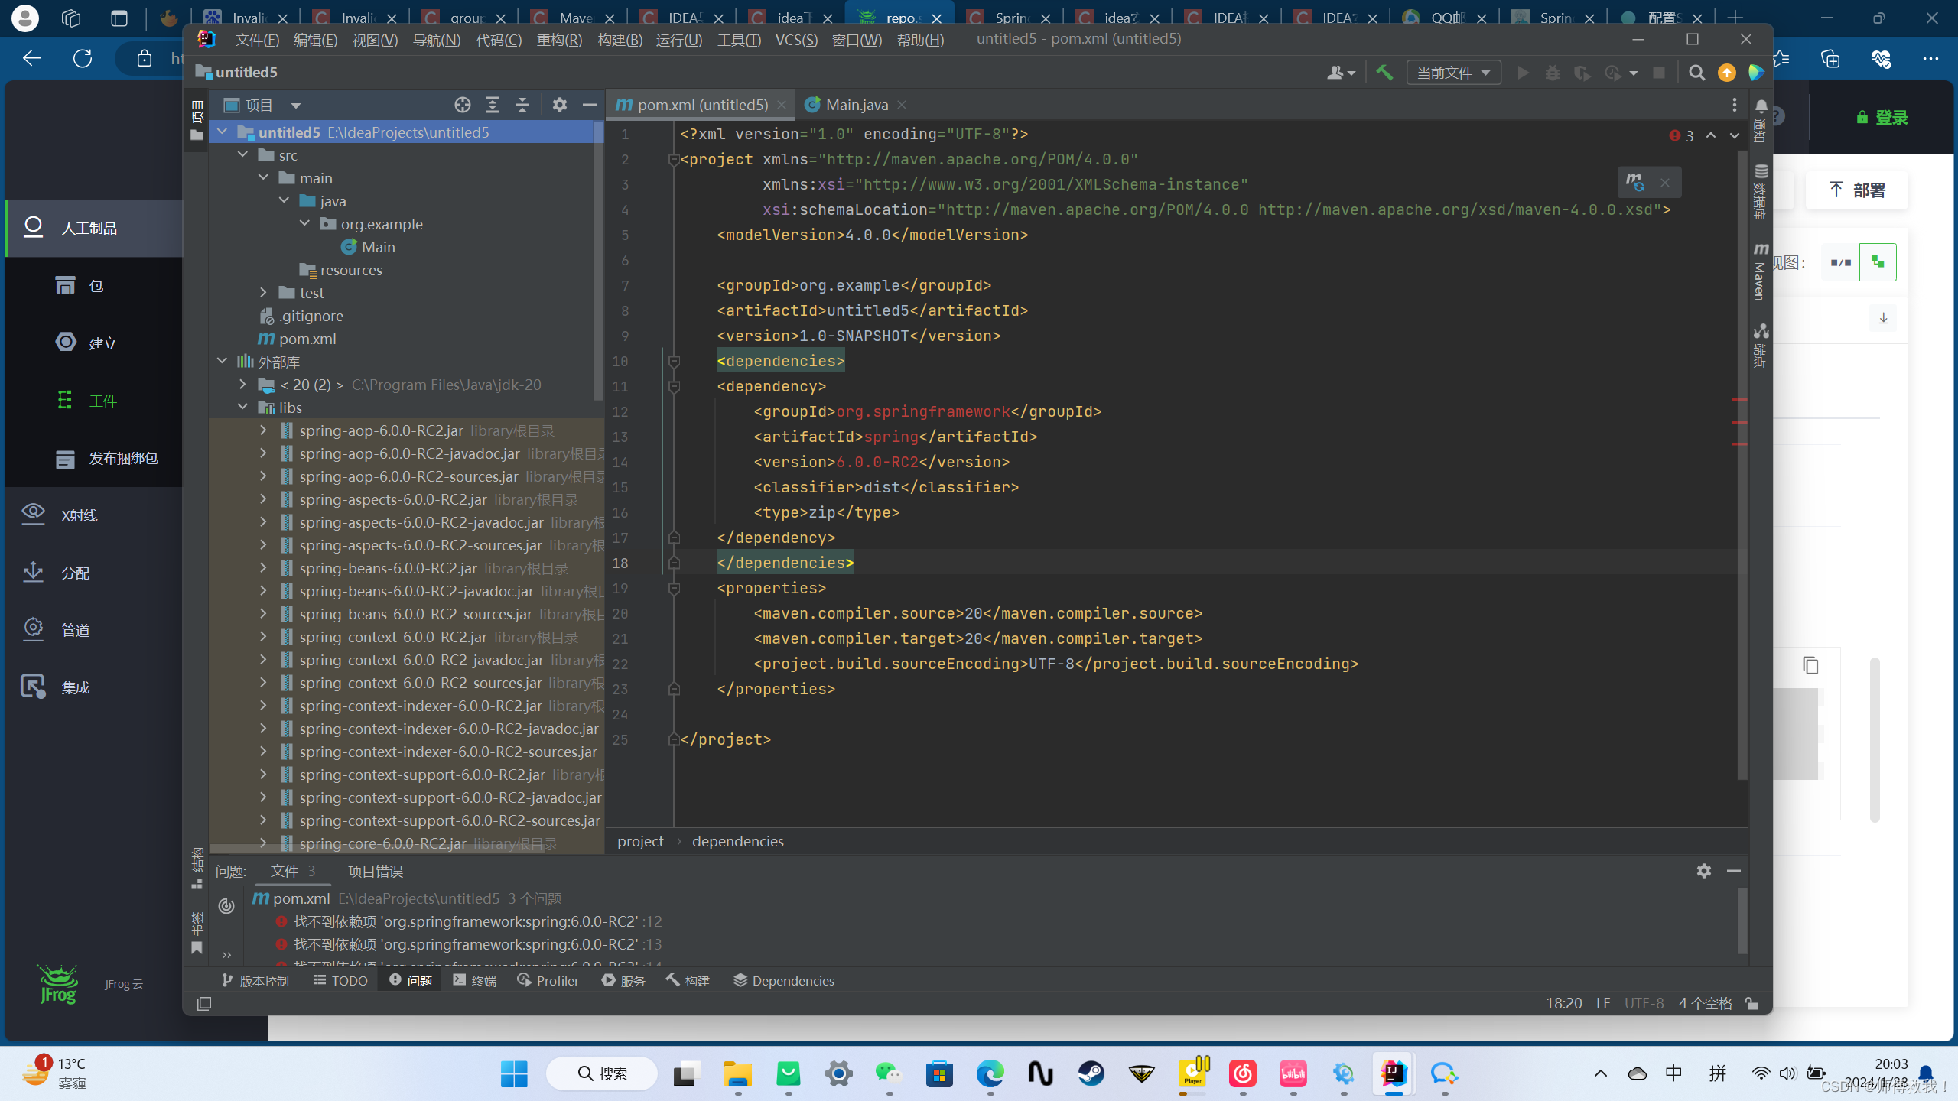The image size is (1958, 1101).
Task: Open the 当前文件 run configuration dropdown
Action: pos(1452,73)
